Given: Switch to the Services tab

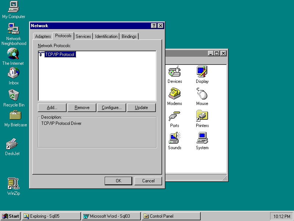Looking at the screenshot, I should [x=83, y=36].
